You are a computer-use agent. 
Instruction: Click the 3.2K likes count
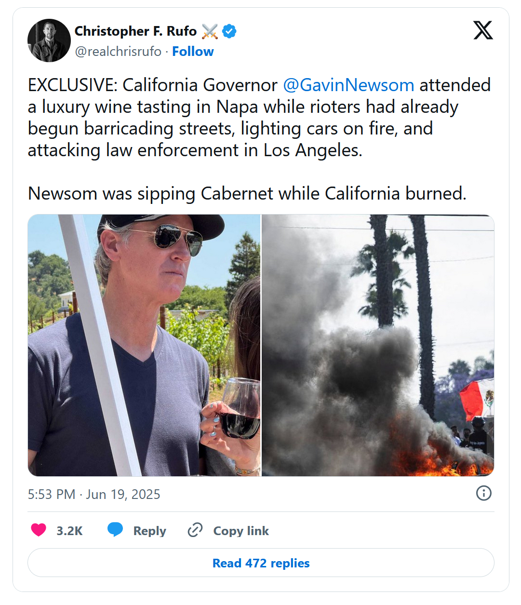tap(69, 531)
